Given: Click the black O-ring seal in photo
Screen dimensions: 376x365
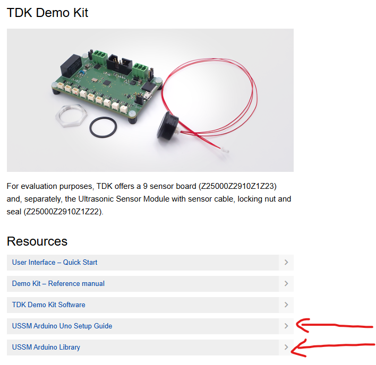Looking at the screenshot, I should (x=103, y=127).
